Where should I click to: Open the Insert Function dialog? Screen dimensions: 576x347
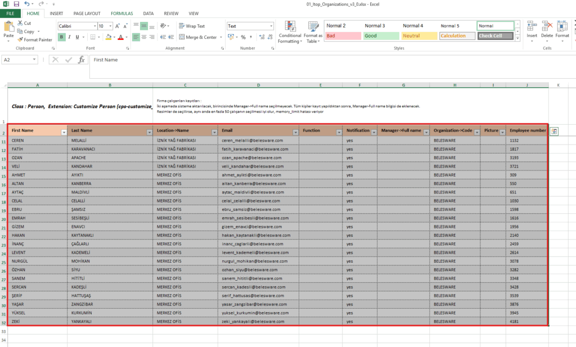81,60
